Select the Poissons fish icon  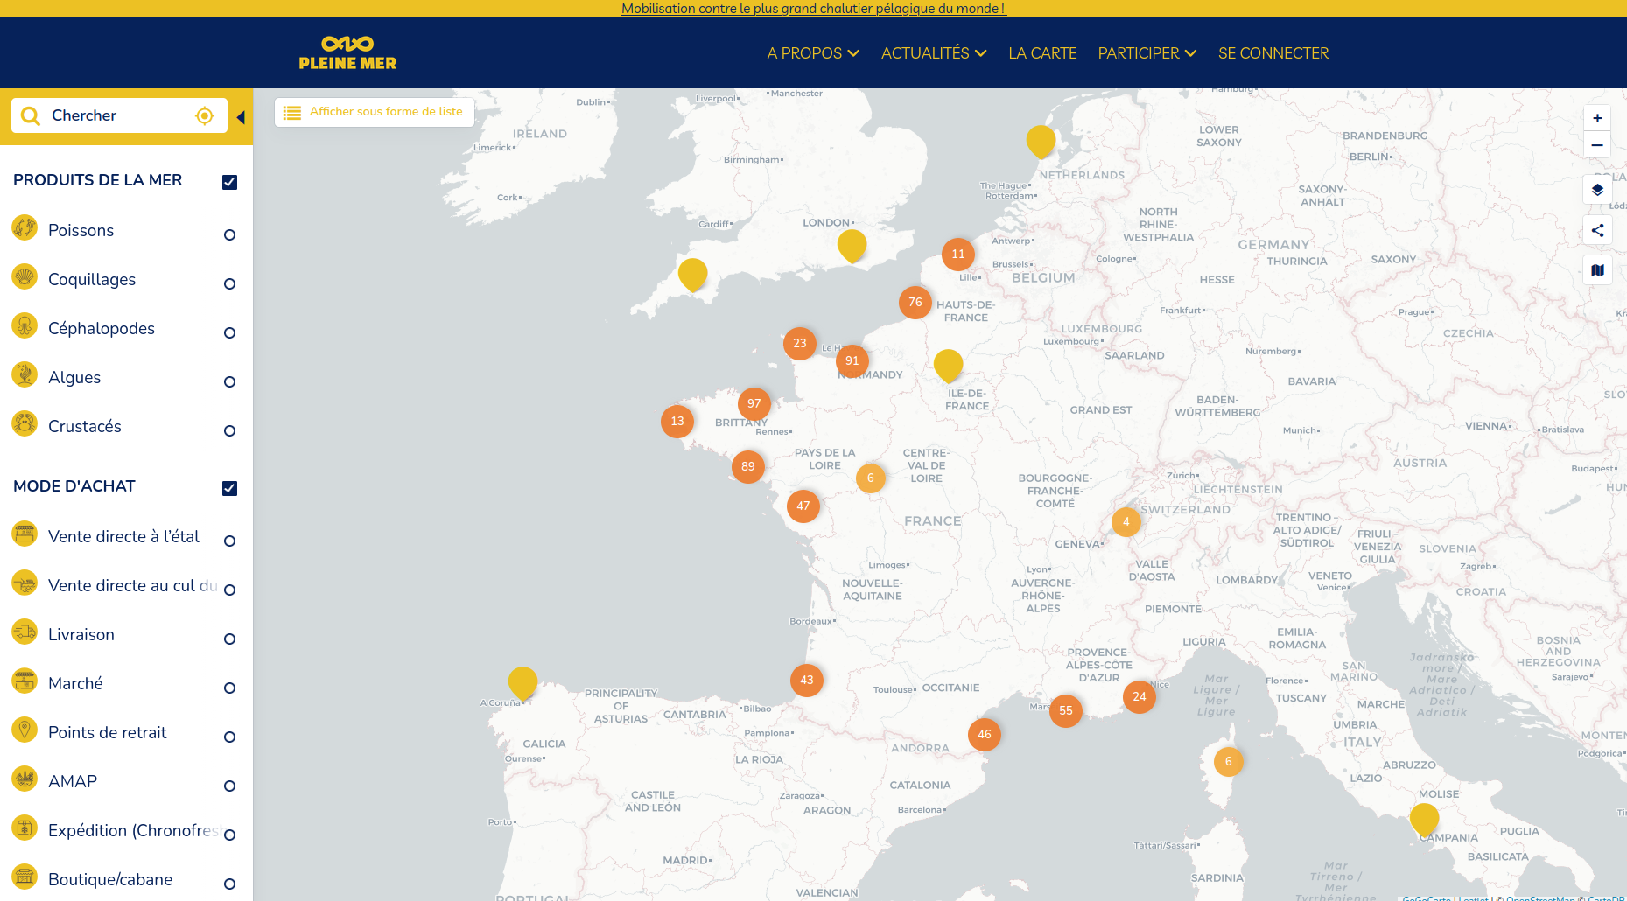pos(25,229)
